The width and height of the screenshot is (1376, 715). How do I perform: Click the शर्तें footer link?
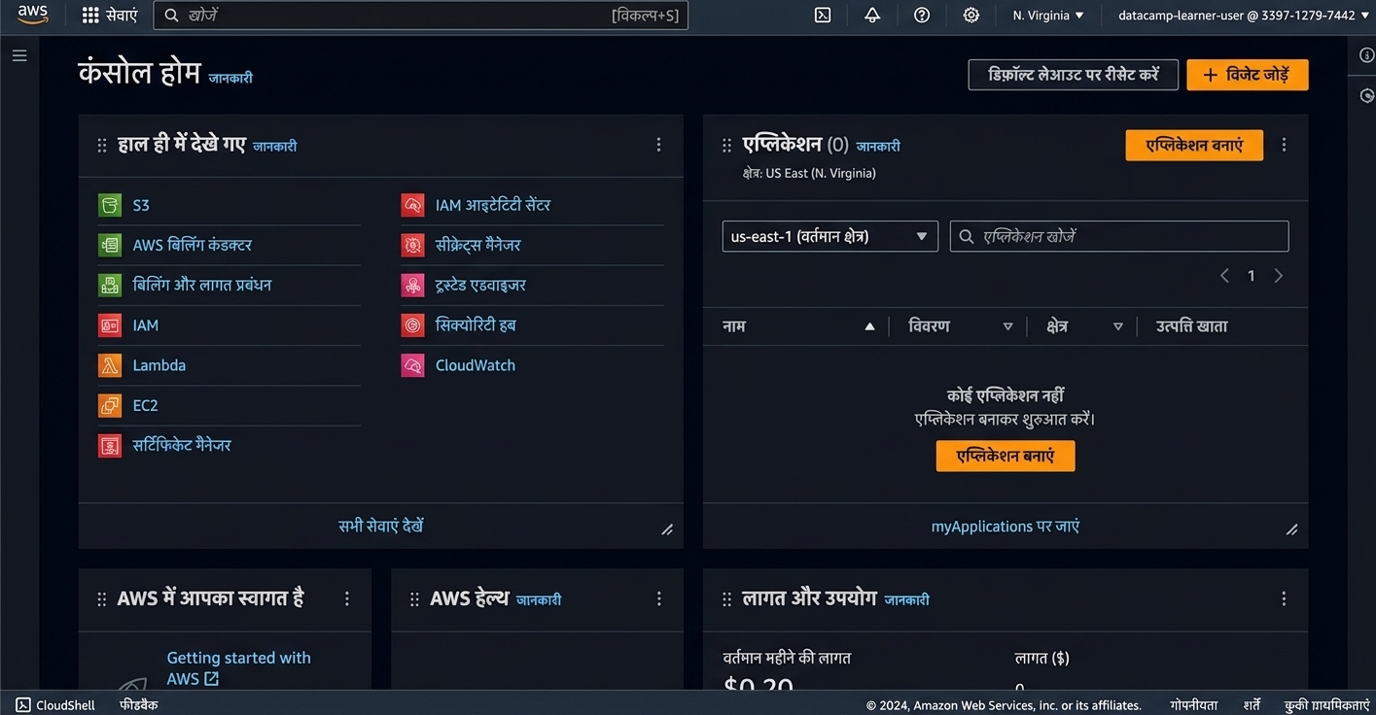[x=1253, y=705]
